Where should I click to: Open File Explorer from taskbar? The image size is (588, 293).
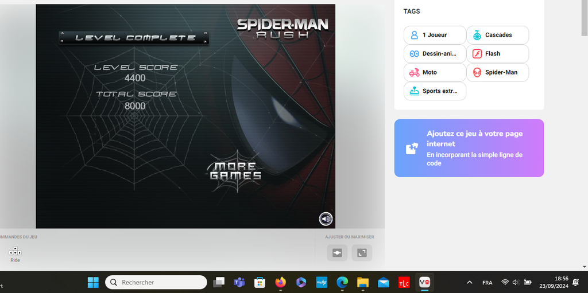point(363,282)
